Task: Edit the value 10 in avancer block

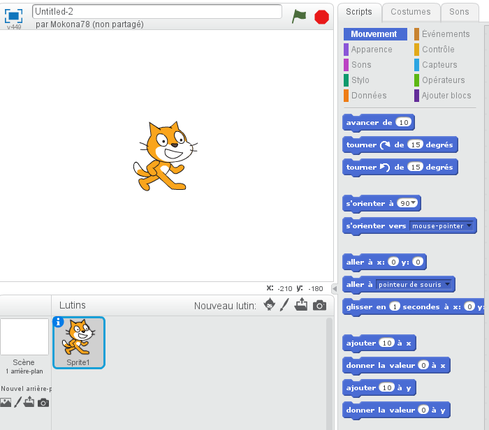Action: (404, 122)
